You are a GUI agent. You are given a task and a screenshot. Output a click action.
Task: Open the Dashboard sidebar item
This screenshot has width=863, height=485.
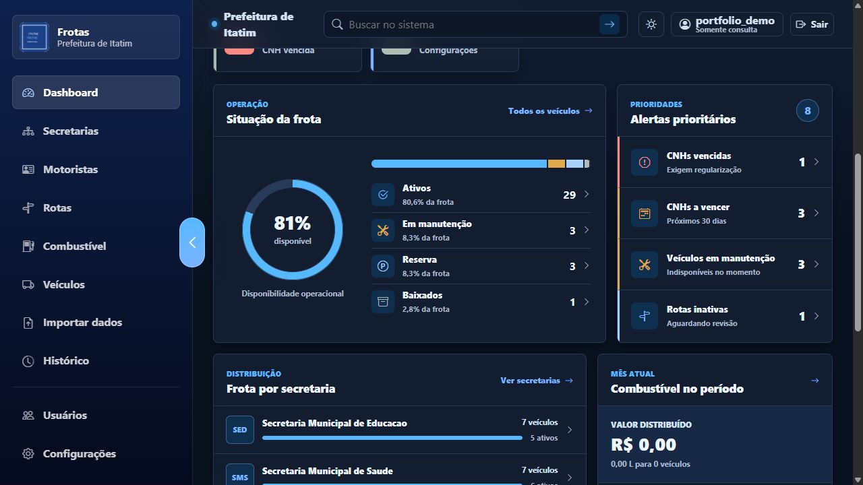(x=96, y=92)
